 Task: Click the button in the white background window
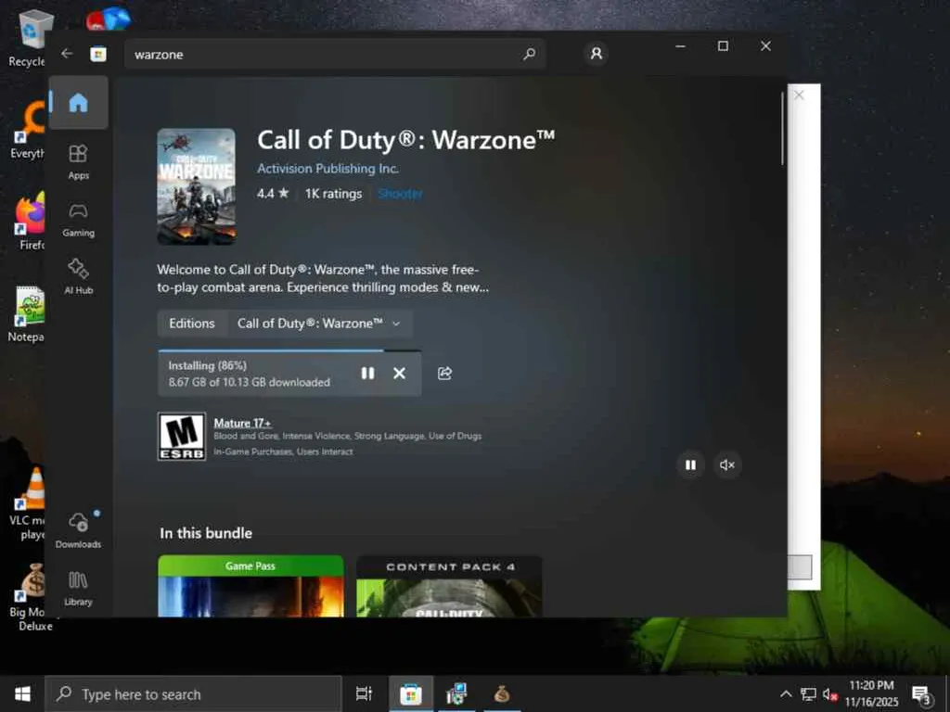point(800,567)
